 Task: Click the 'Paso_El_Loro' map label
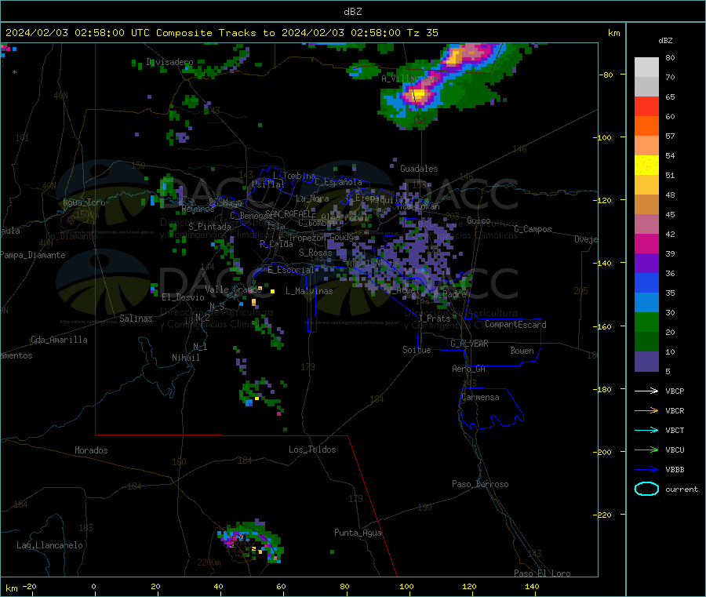pyautogui.click(x=542, y=573)
